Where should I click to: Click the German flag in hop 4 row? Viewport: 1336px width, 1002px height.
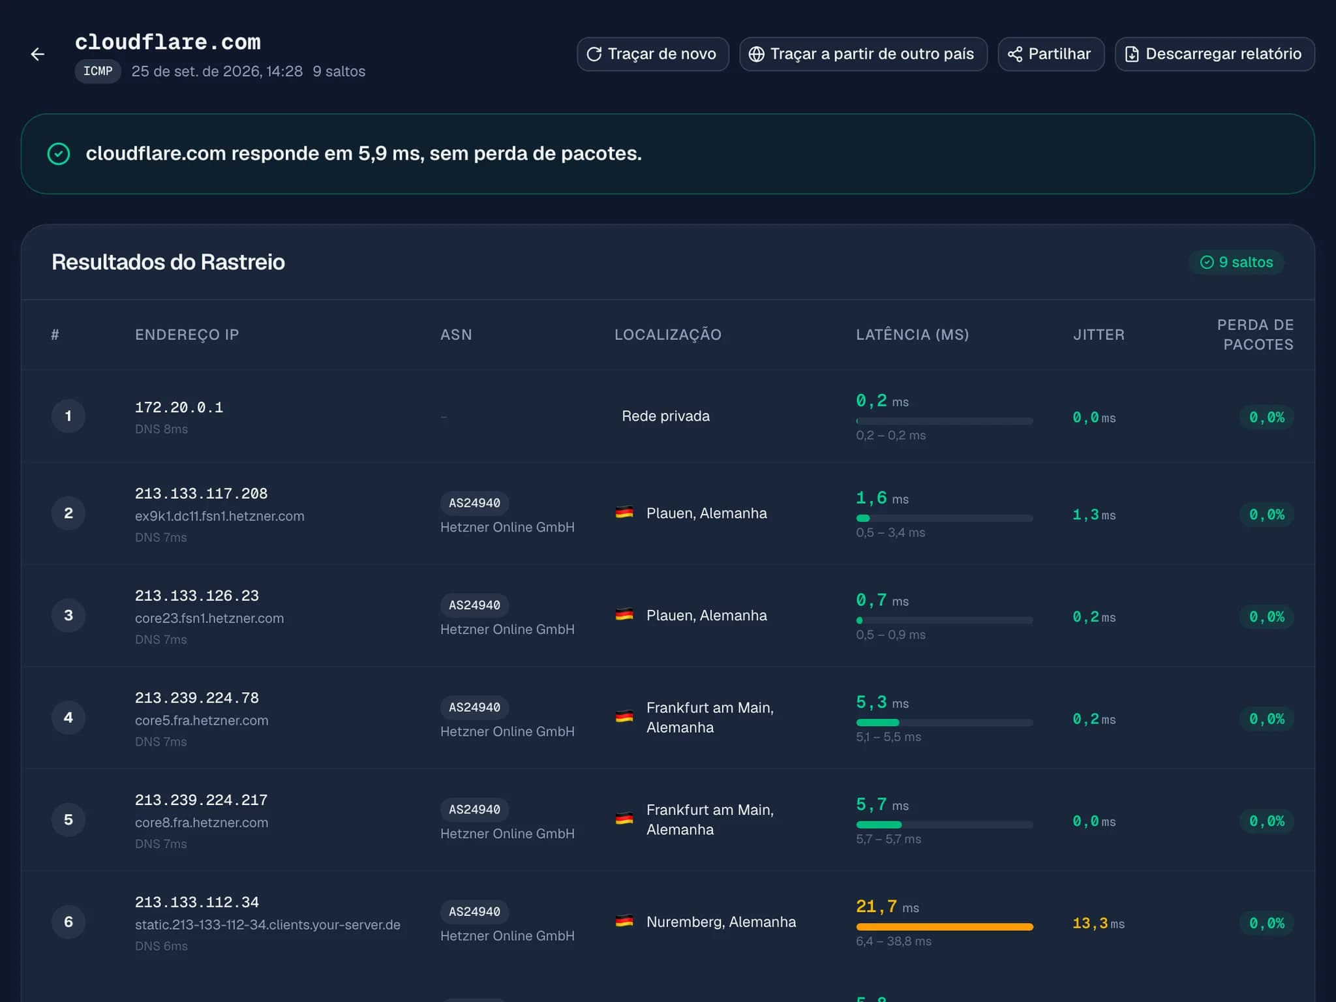coord(624,717)
